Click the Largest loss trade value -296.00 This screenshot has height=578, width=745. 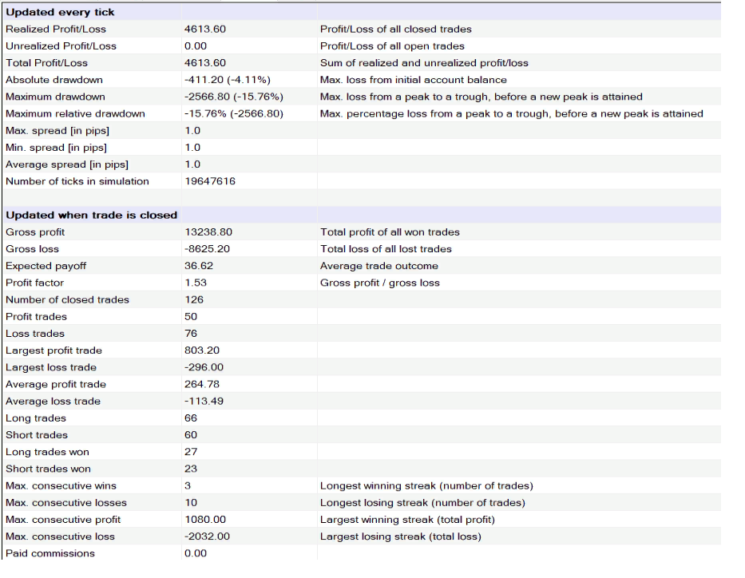[x=204, y=367]
